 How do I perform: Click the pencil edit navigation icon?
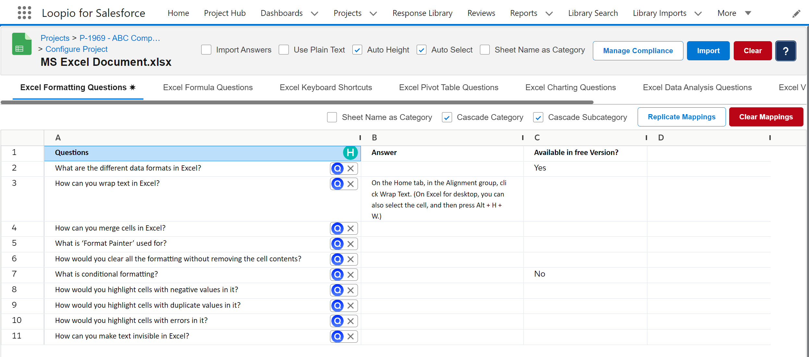pos(796,14)
